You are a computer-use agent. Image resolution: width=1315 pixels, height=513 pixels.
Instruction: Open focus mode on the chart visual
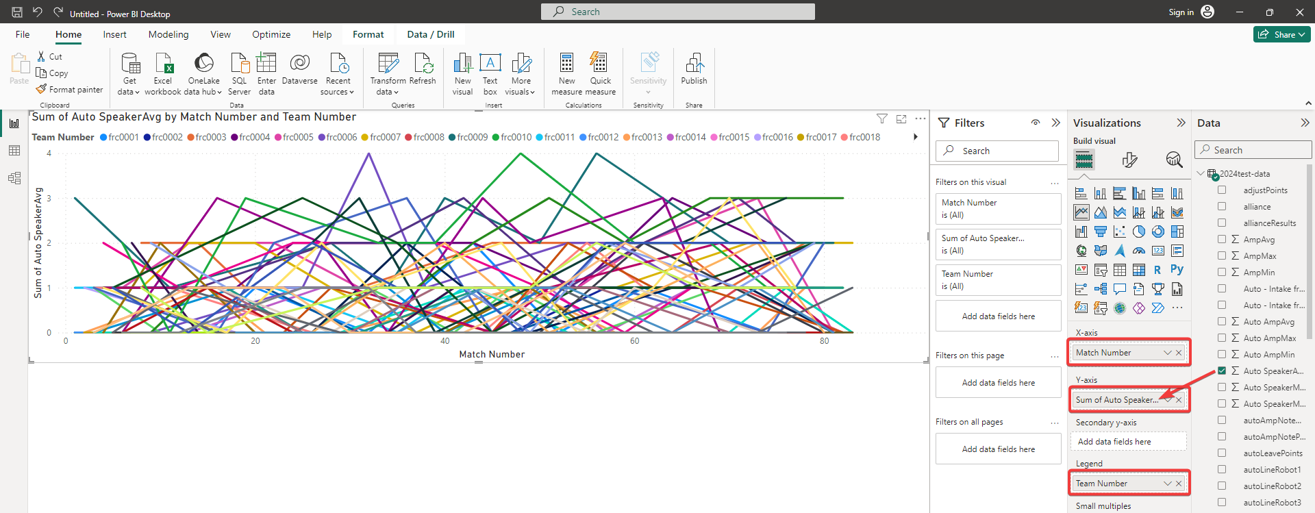(x=901, y=119)
